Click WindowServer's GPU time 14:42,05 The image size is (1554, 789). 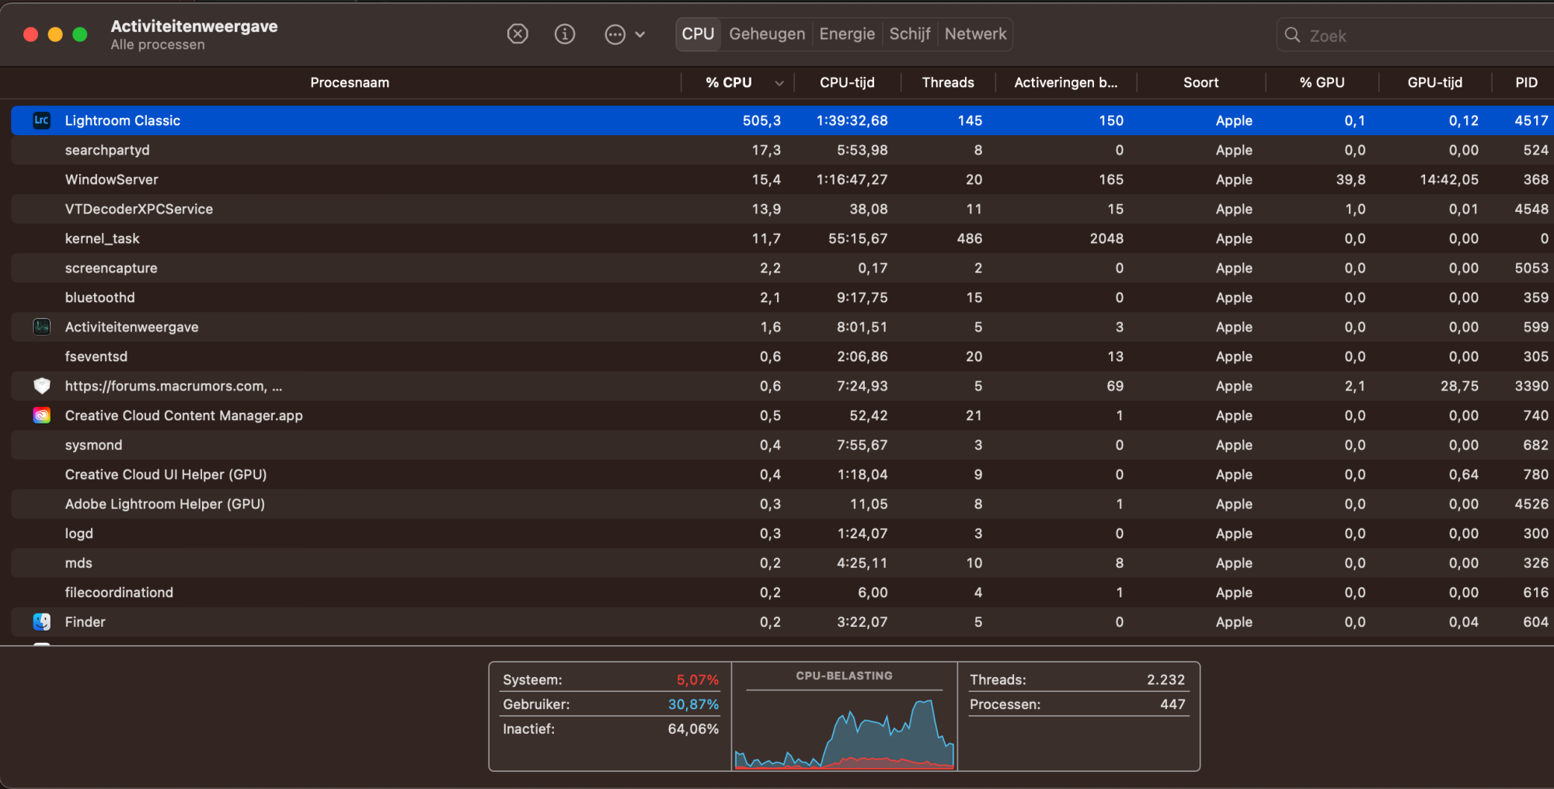[x=1449, y=179]
